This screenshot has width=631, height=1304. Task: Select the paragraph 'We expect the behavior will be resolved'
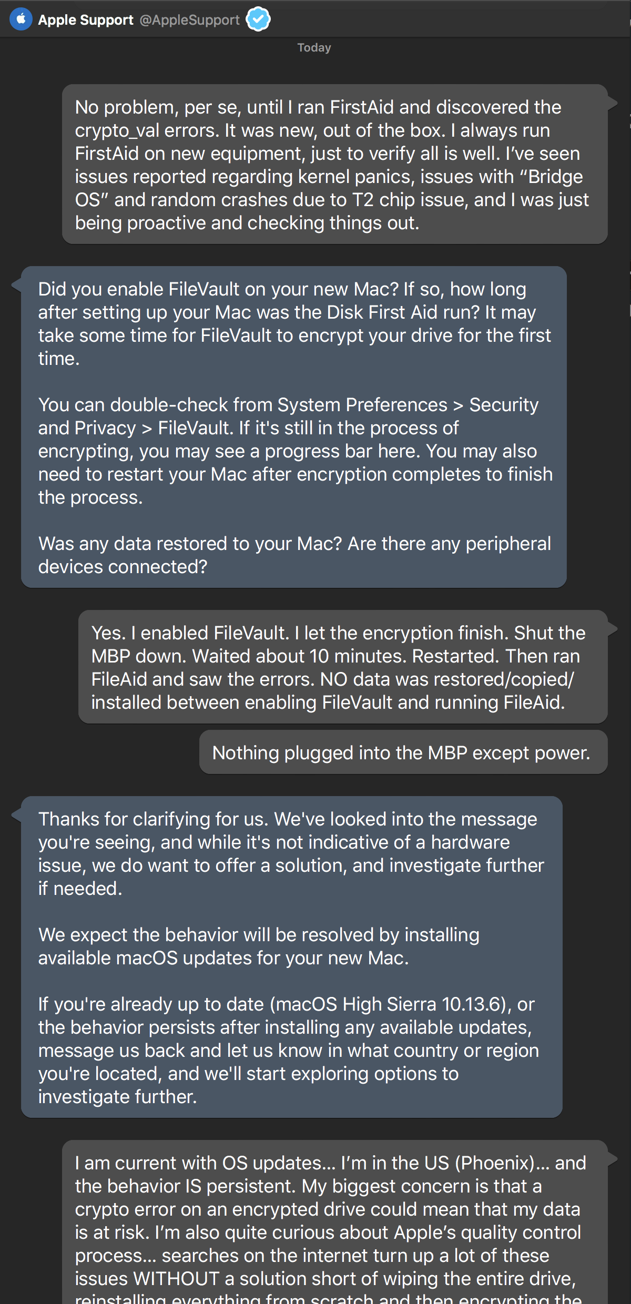tap(259, 946)
